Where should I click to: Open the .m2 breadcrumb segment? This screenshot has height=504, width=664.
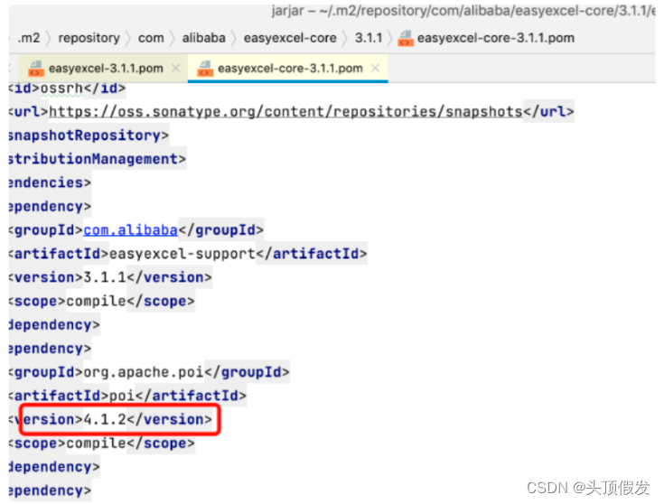pyautogui.click(x=29, y=38)
